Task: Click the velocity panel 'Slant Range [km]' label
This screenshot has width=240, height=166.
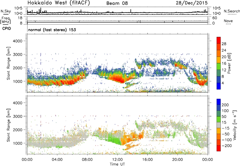Action: [x=8, y=125]
